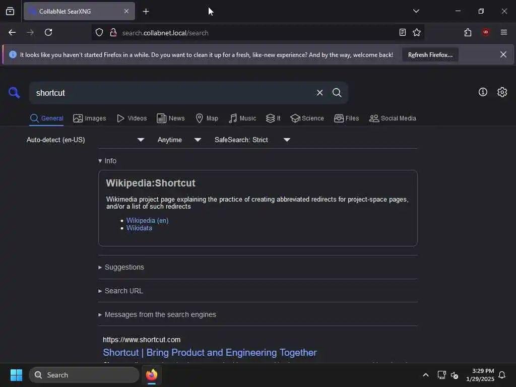Open the Anytime time range dropdown
This screenshot has width=516, height=387.
pyautogui.click(x=179, y=140)
